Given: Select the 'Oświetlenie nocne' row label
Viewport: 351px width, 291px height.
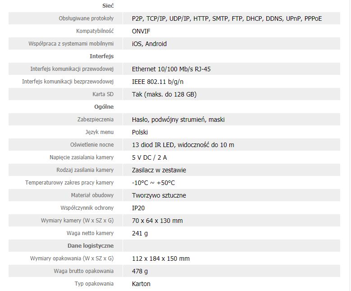Looking at the screenshot, I should 92,145.
